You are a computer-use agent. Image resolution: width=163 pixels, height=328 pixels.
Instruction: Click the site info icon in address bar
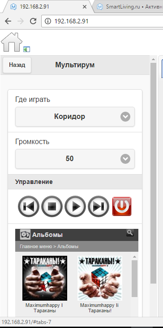coord(48,21)
